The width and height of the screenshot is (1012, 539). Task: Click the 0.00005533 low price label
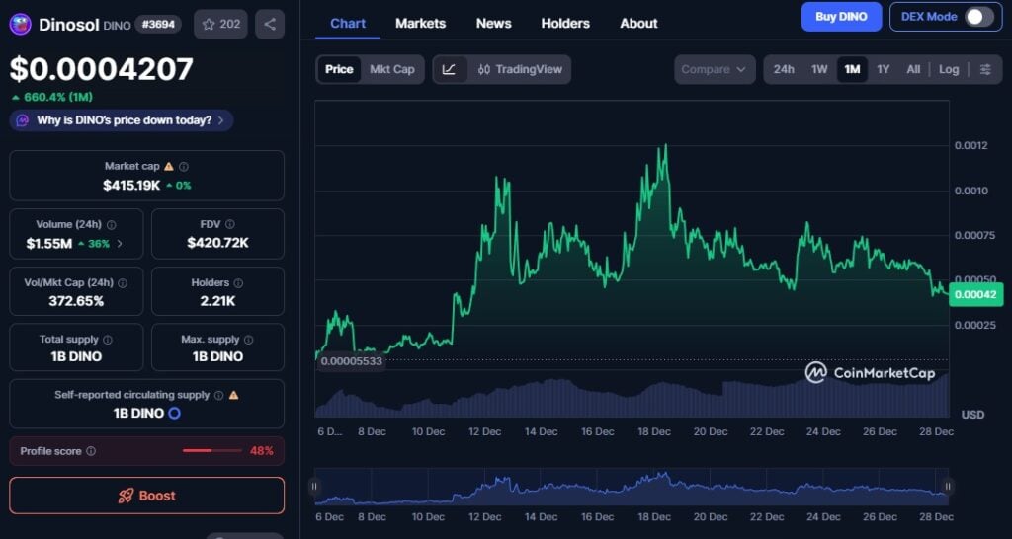tap(351, 361)
